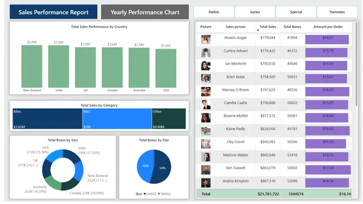This screenshot has height=204, width=363.
Task: Click the Kaine Padly name cell
Action: click(x=236, y=129)
